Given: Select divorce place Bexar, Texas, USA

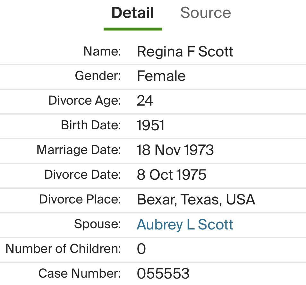Looking at the screenshot, I should (196, 200).
